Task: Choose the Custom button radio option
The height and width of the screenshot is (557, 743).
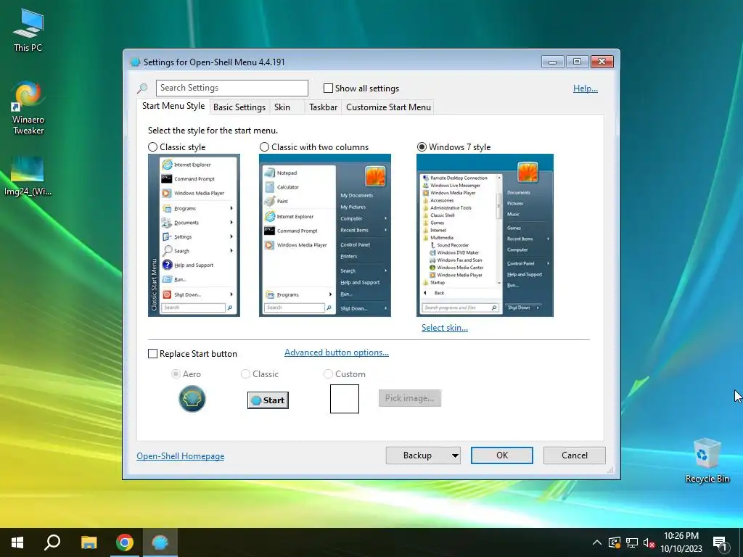Action: (x=328, y=374)
